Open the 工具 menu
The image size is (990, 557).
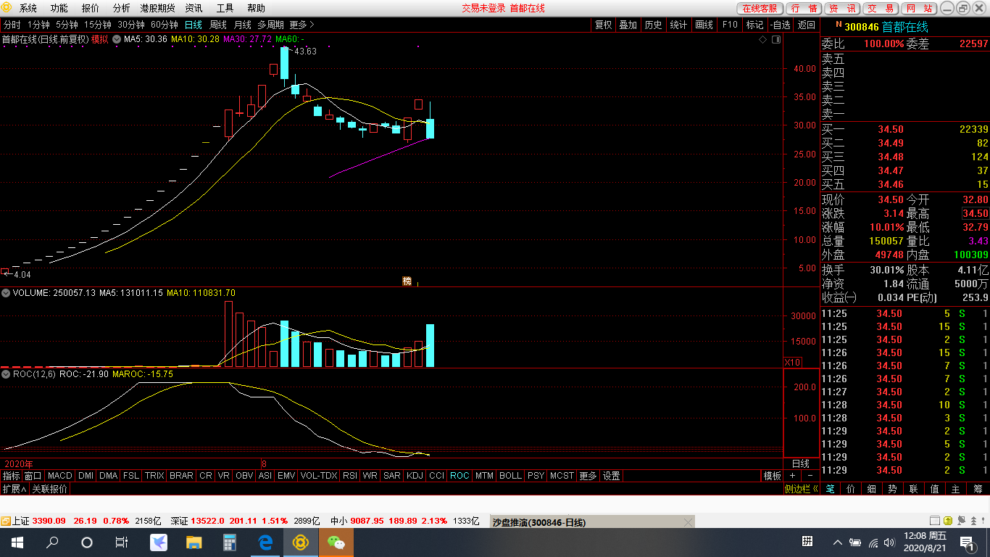click(225, 9)
